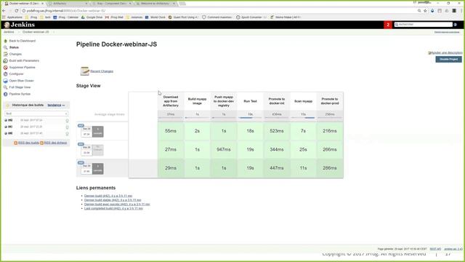Click the red notification badge showing 2

(x=387, y=25)
